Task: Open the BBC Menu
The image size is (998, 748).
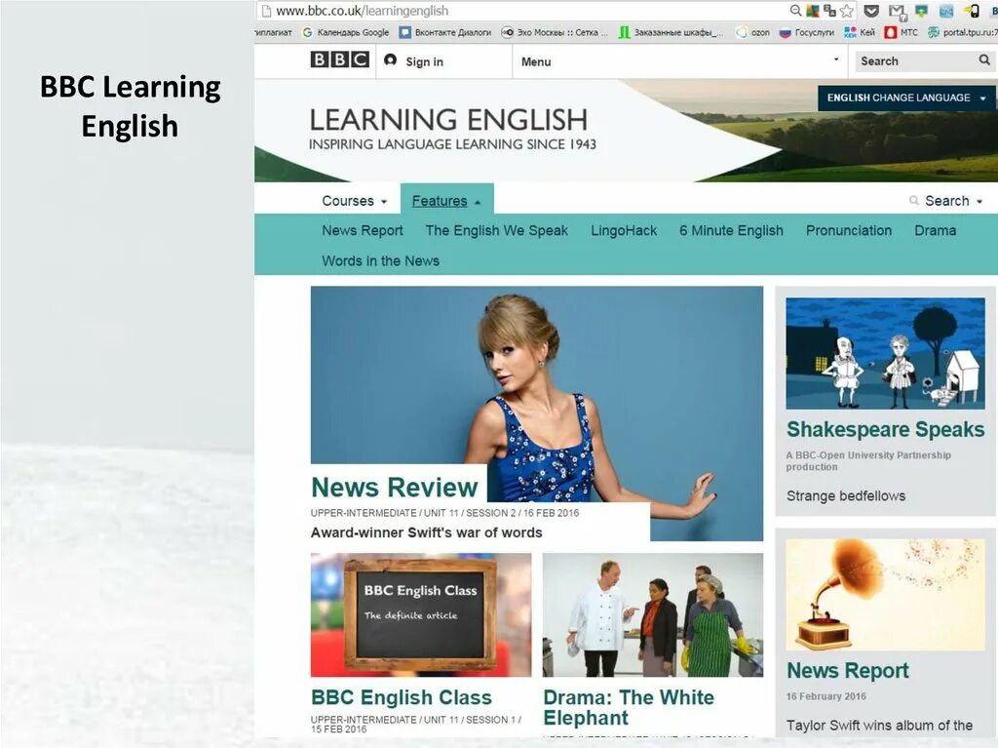Action: (x=536, y=61)
